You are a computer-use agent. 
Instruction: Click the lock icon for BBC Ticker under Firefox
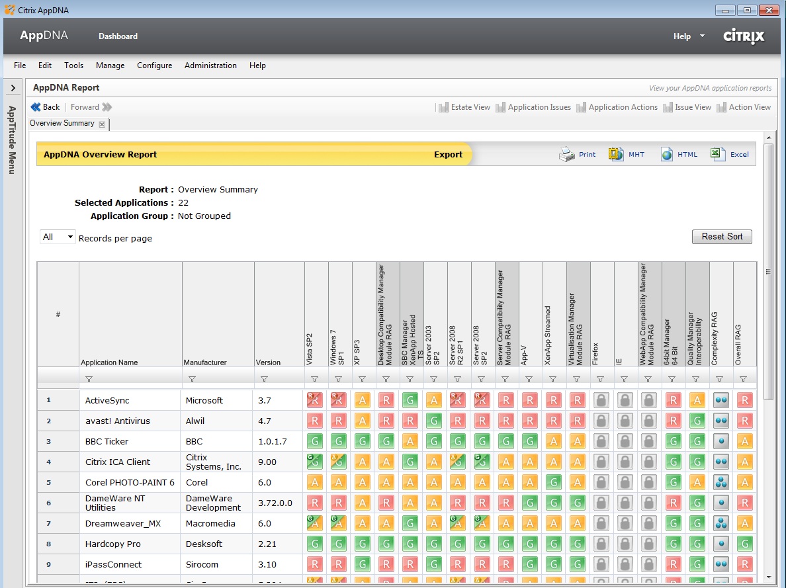coord(600,441)
